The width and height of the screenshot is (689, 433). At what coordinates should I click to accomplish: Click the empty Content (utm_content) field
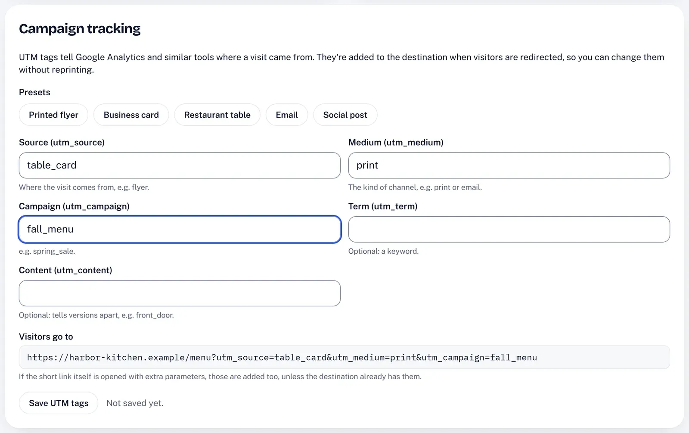(x=180, y=293)
